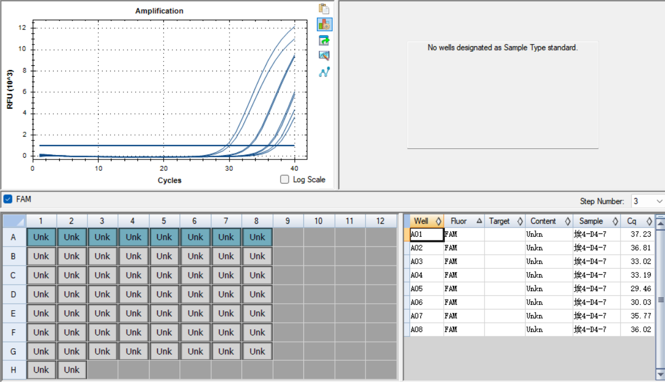Click the A01 well cell
665x382 pixels.
pos(426,235)
